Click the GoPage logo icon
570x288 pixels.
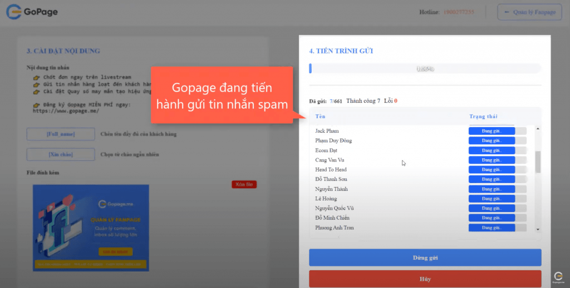point(13,12)
